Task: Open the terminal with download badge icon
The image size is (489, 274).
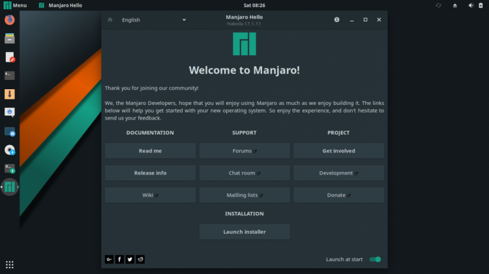Action: [10, 169]
